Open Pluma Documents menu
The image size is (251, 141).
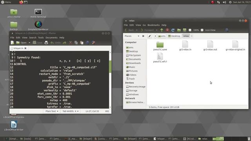pyautogui.click(x=51, y=38)
